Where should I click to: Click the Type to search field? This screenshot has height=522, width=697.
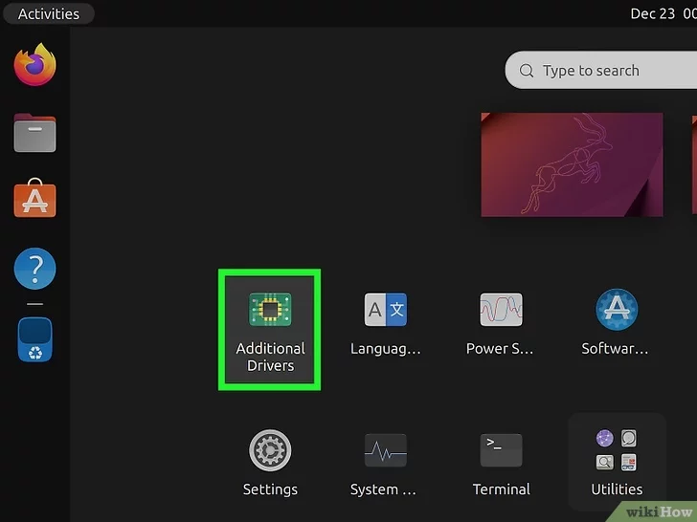(x=601, y=70)
